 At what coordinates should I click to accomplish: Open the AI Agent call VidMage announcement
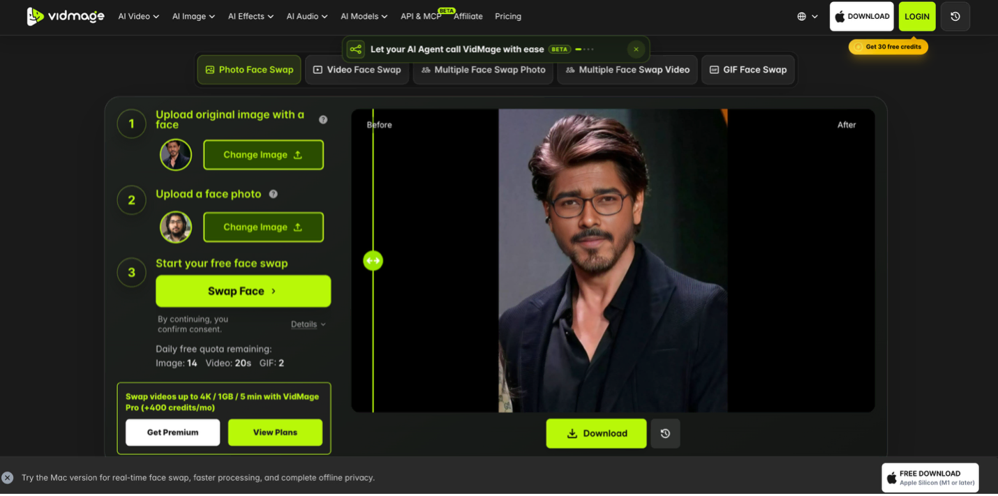pos(457,50)
